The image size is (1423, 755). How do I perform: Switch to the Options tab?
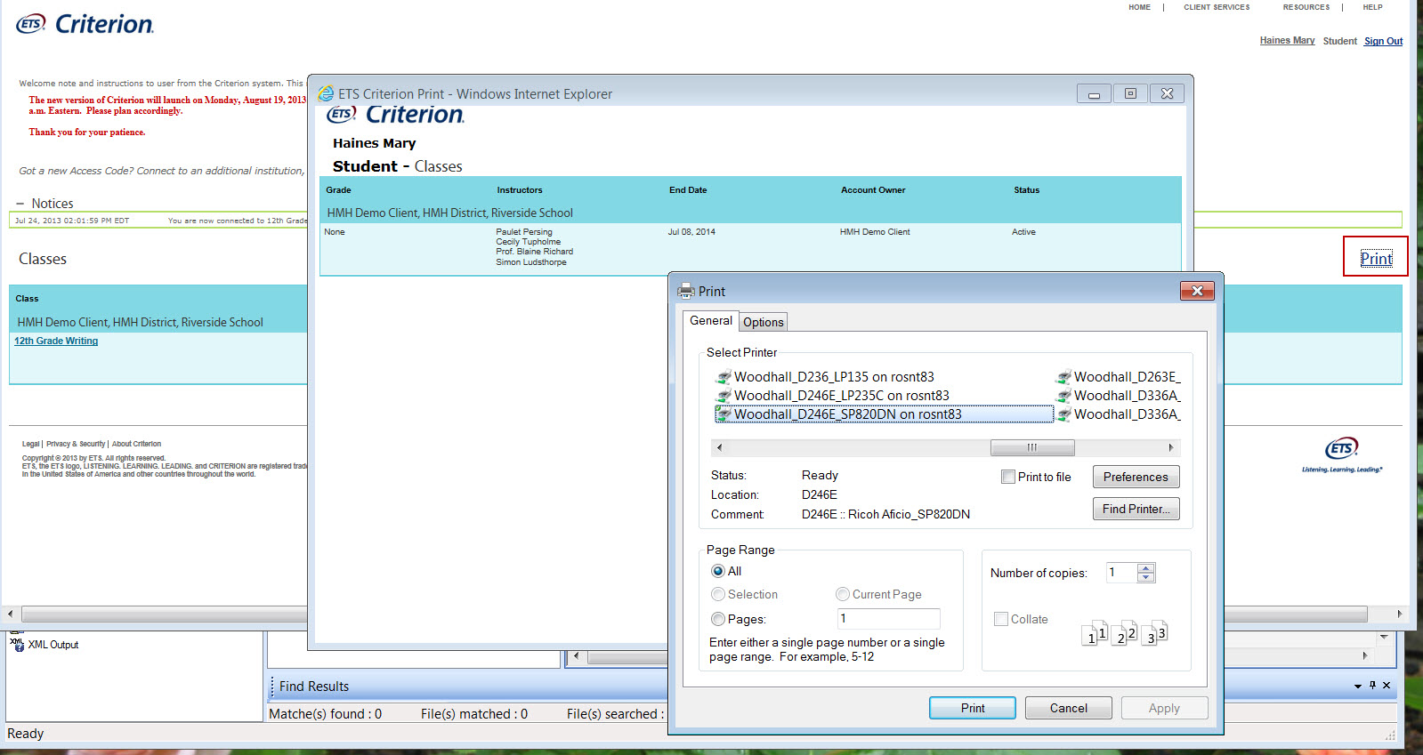tap(764, 322)
